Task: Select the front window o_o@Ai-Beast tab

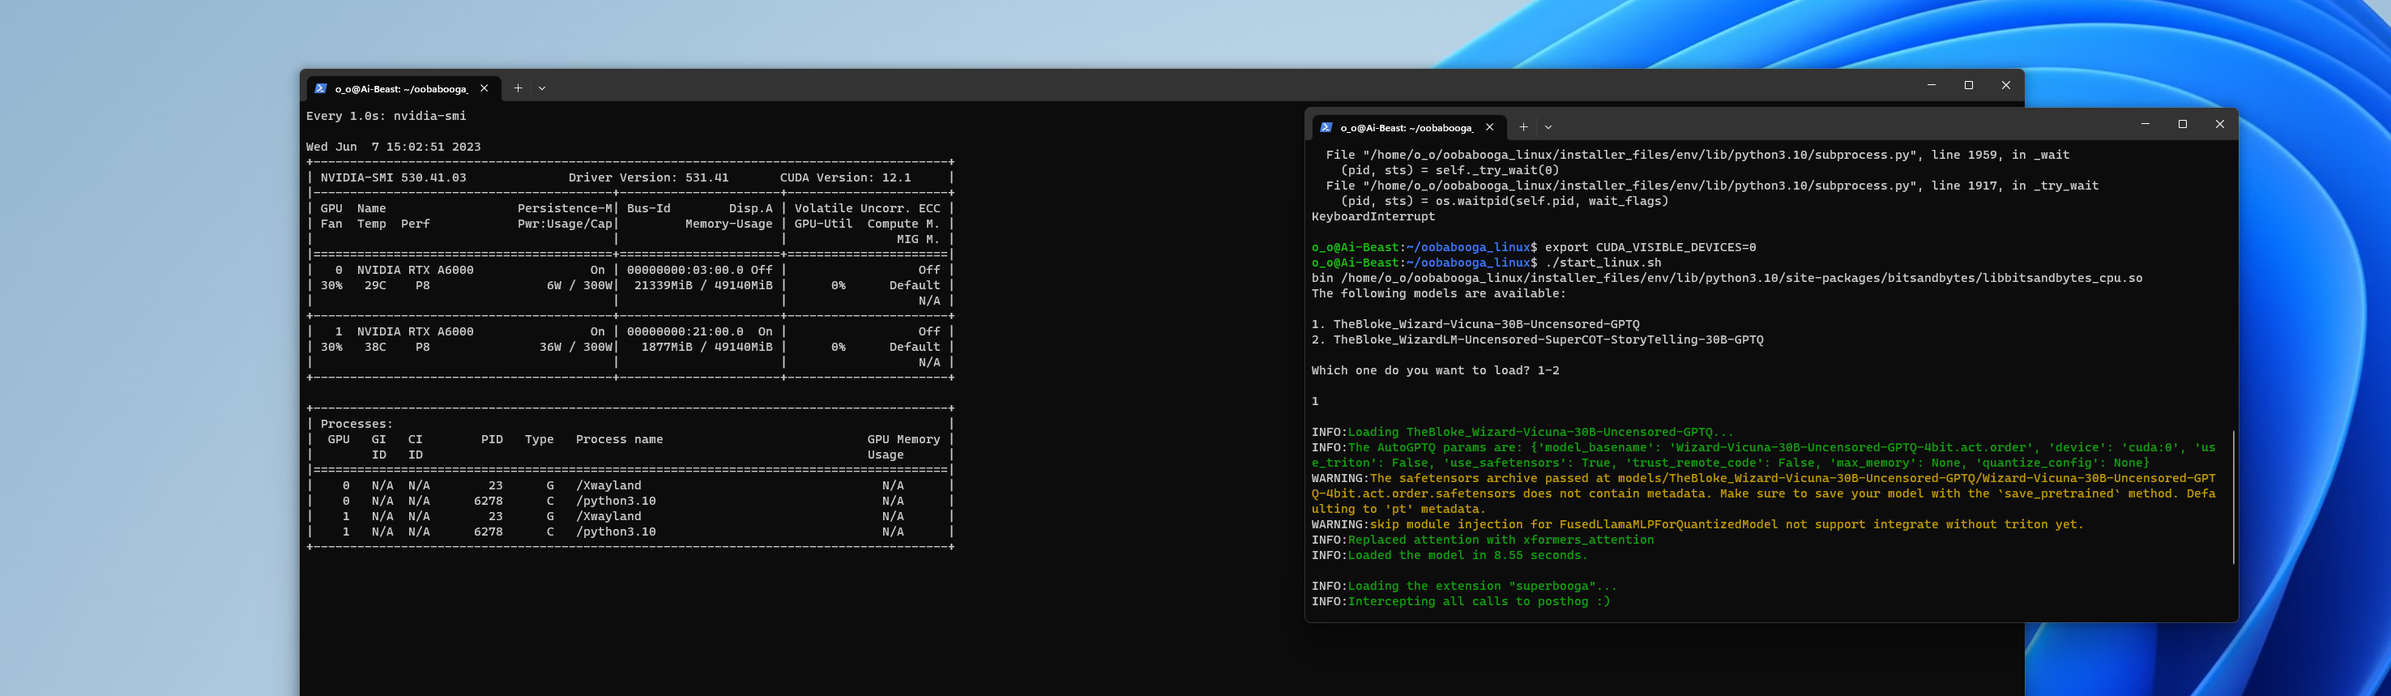Action: coord(1409,128)
